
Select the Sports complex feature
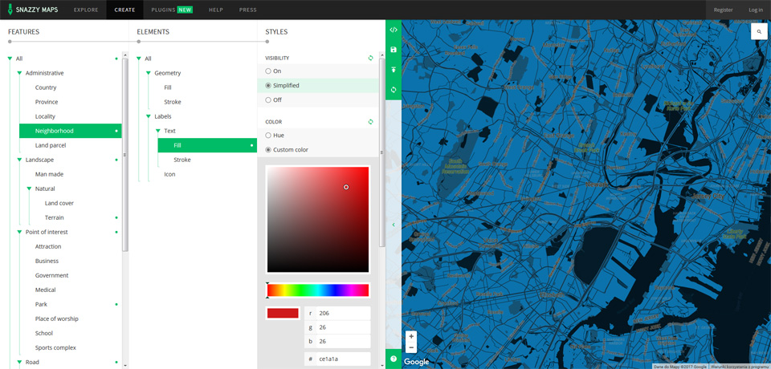pos(55,348)
